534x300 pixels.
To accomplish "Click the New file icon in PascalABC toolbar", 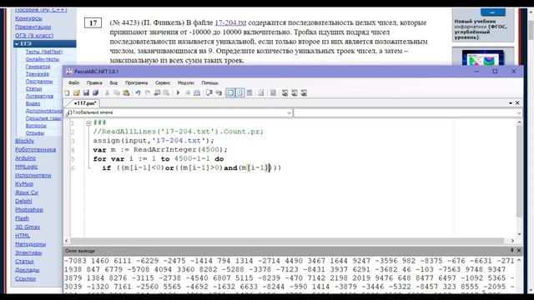I will tap(67, 92).
